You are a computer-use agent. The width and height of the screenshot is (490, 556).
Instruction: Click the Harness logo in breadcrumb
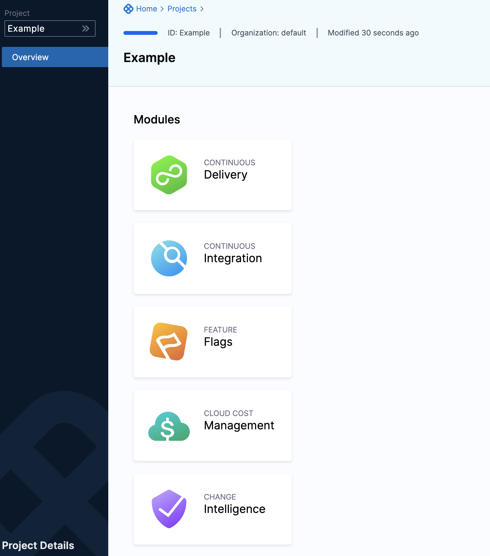[128, 9]
